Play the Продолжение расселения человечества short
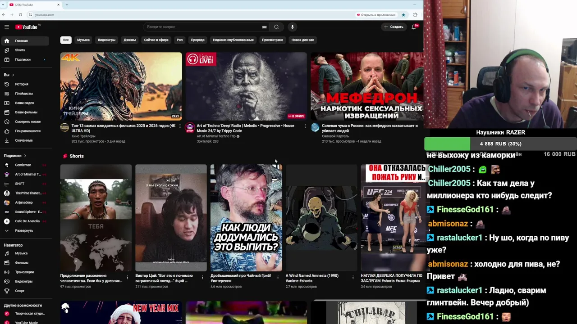The height and width of the screenshot is (324, 577). click(96, 218)
